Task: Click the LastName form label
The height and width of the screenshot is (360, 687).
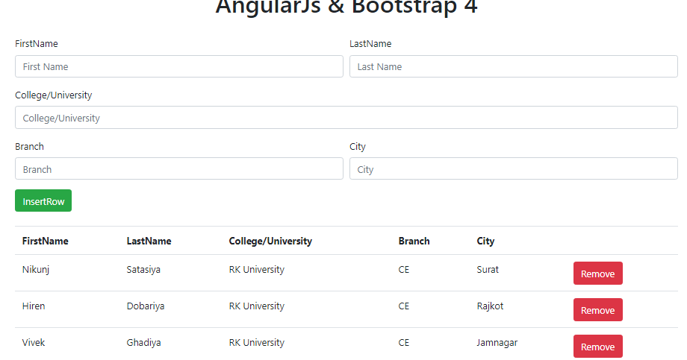Action: coord(370,44)
